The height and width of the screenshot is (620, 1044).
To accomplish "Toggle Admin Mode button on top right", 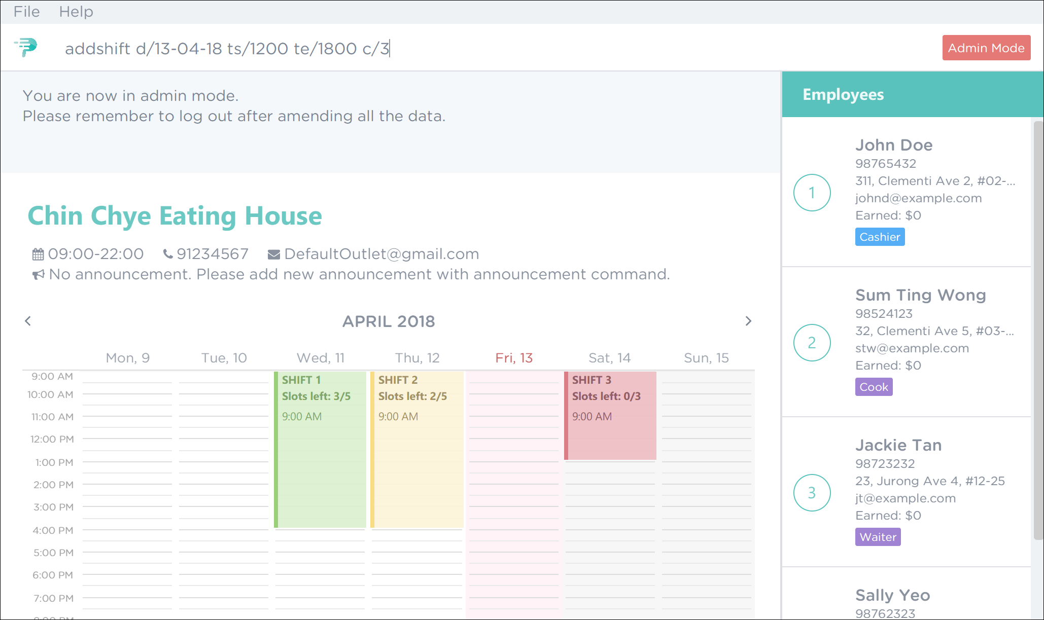I will [x=986, y=47].
